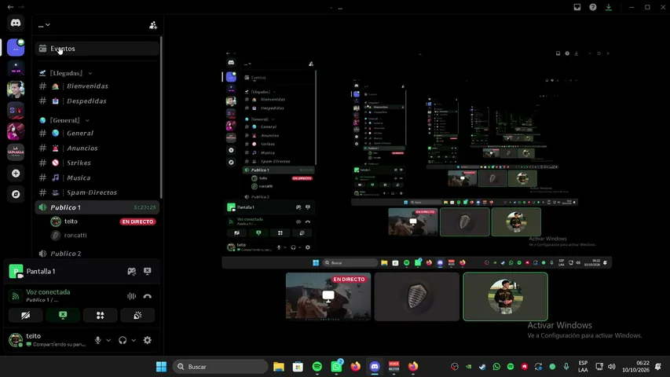This screenshot has height=377, width=670.
Task: Open the volume icon in system tray
Action: tap(612, 367)
